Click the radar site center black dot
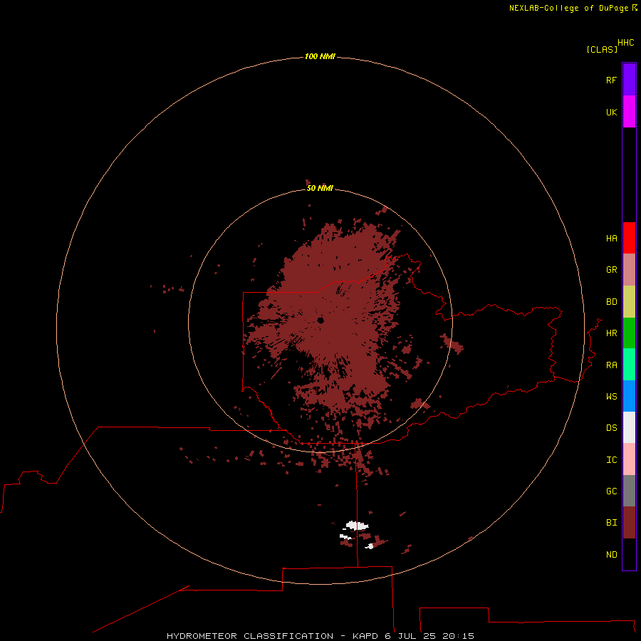This screenshot has width=641, height=641. (x=320, y=320)
